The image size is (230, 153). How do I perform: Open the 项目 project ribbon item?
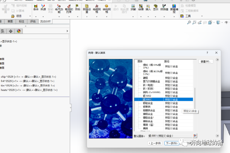coord(17,16)
